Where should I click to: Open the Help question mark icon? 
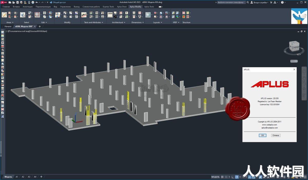[282, 2]
